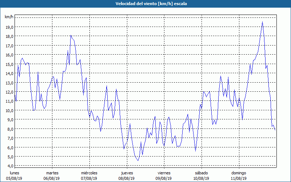Click the '05/08/19' date label
Viewport: 291px width, 182px height.
[14, 178]
